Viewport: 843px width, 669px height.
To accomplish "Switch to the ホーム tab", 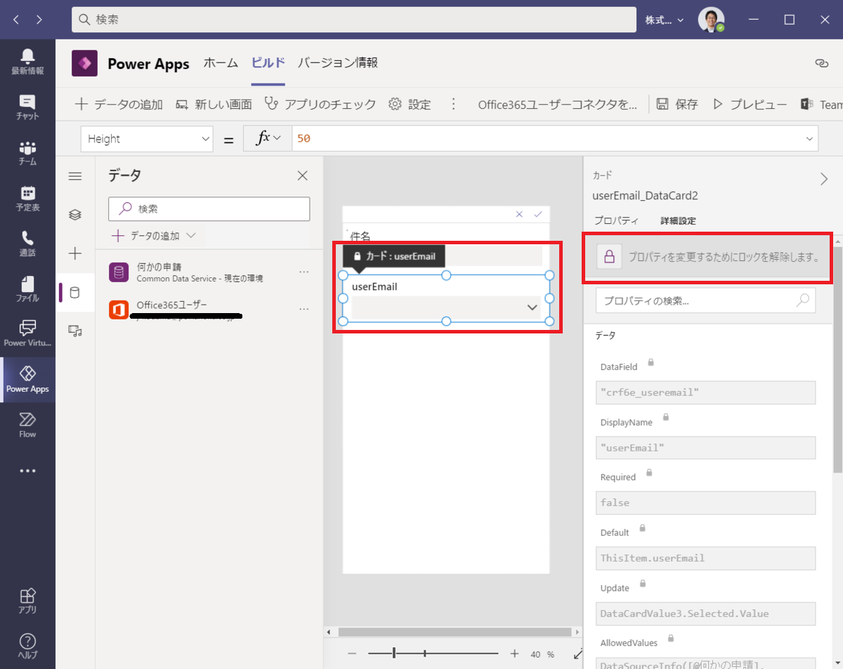I will point(221,63).
